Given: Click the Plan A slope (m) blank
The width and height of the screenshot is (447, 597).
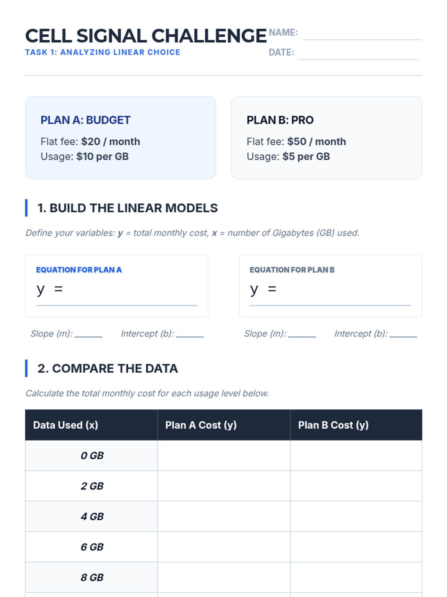Looking at the screenshot, I should 88,334.
